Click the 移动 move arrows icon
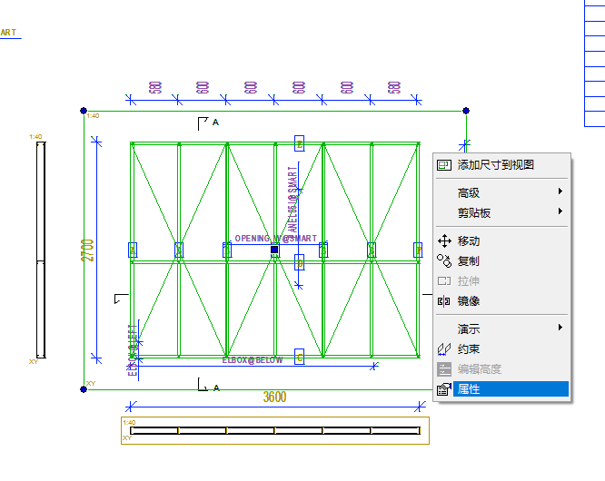 (x=444, y=241)
